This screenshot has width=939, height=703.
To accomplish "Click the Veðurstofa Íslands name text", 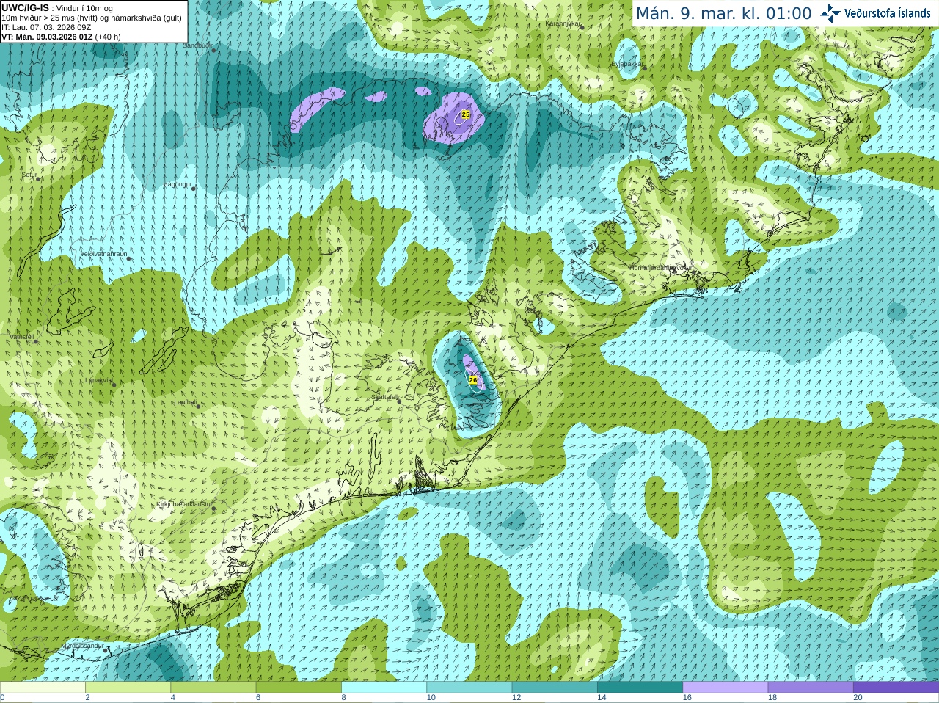I will pos(887,13).
